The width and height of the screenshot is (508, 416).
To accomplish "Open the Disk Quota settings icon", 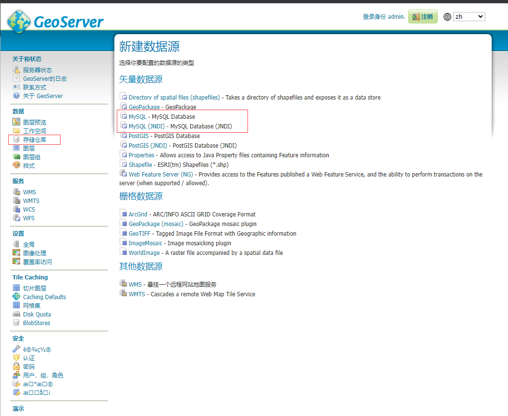I will click(16, 314).
